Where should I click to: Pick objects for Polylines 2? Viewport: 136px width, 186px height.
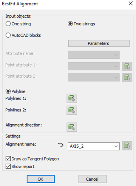click(72, 110)
